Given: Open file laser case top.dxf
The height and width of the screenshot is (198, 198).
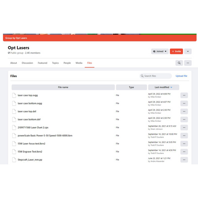Looking at the screenshot, I should pos(27,111).
